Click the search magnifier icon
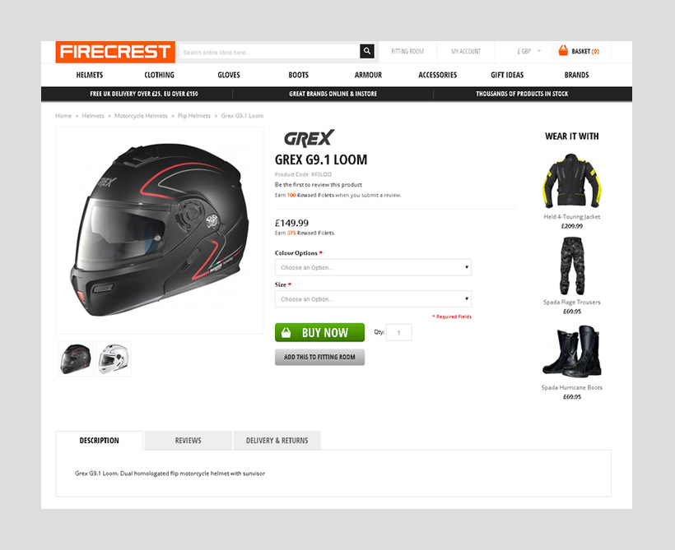The width and height of the screenshot is (675, 550). pos(367,51)
